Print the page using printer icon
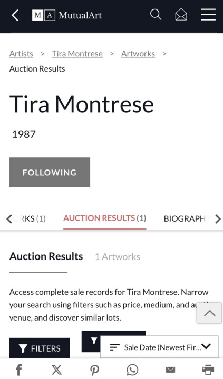223x379 pixels. click(x=208, y=370)
